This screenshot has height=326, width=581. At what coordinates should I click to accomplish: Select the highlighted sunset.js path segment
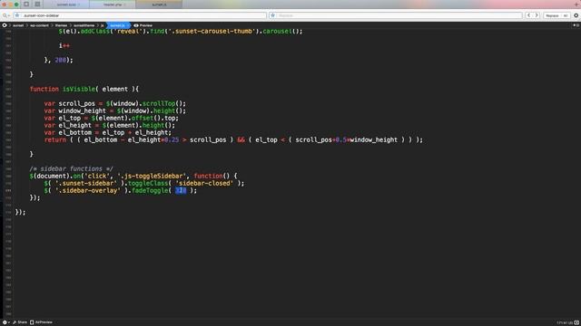pyautogui.click(x=118, y=25)
